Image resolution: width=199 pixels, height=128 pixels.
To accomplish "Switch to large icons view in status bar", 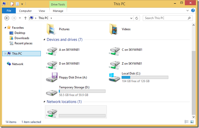I will tap(192, 122).
